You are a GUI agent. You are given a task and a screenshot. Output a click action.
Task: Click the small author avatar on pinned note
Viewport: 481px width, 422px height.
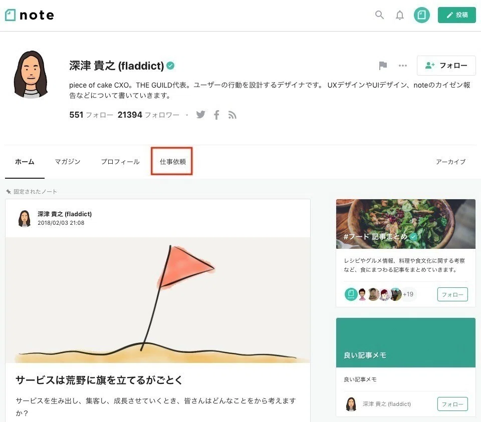pos(25,218)
